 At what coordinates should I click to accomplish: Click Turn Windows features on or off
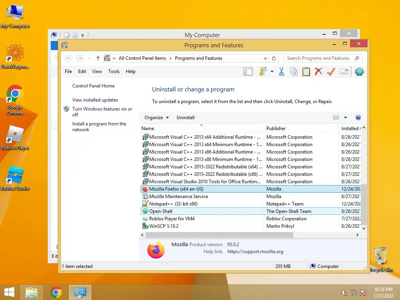(102, 112)
